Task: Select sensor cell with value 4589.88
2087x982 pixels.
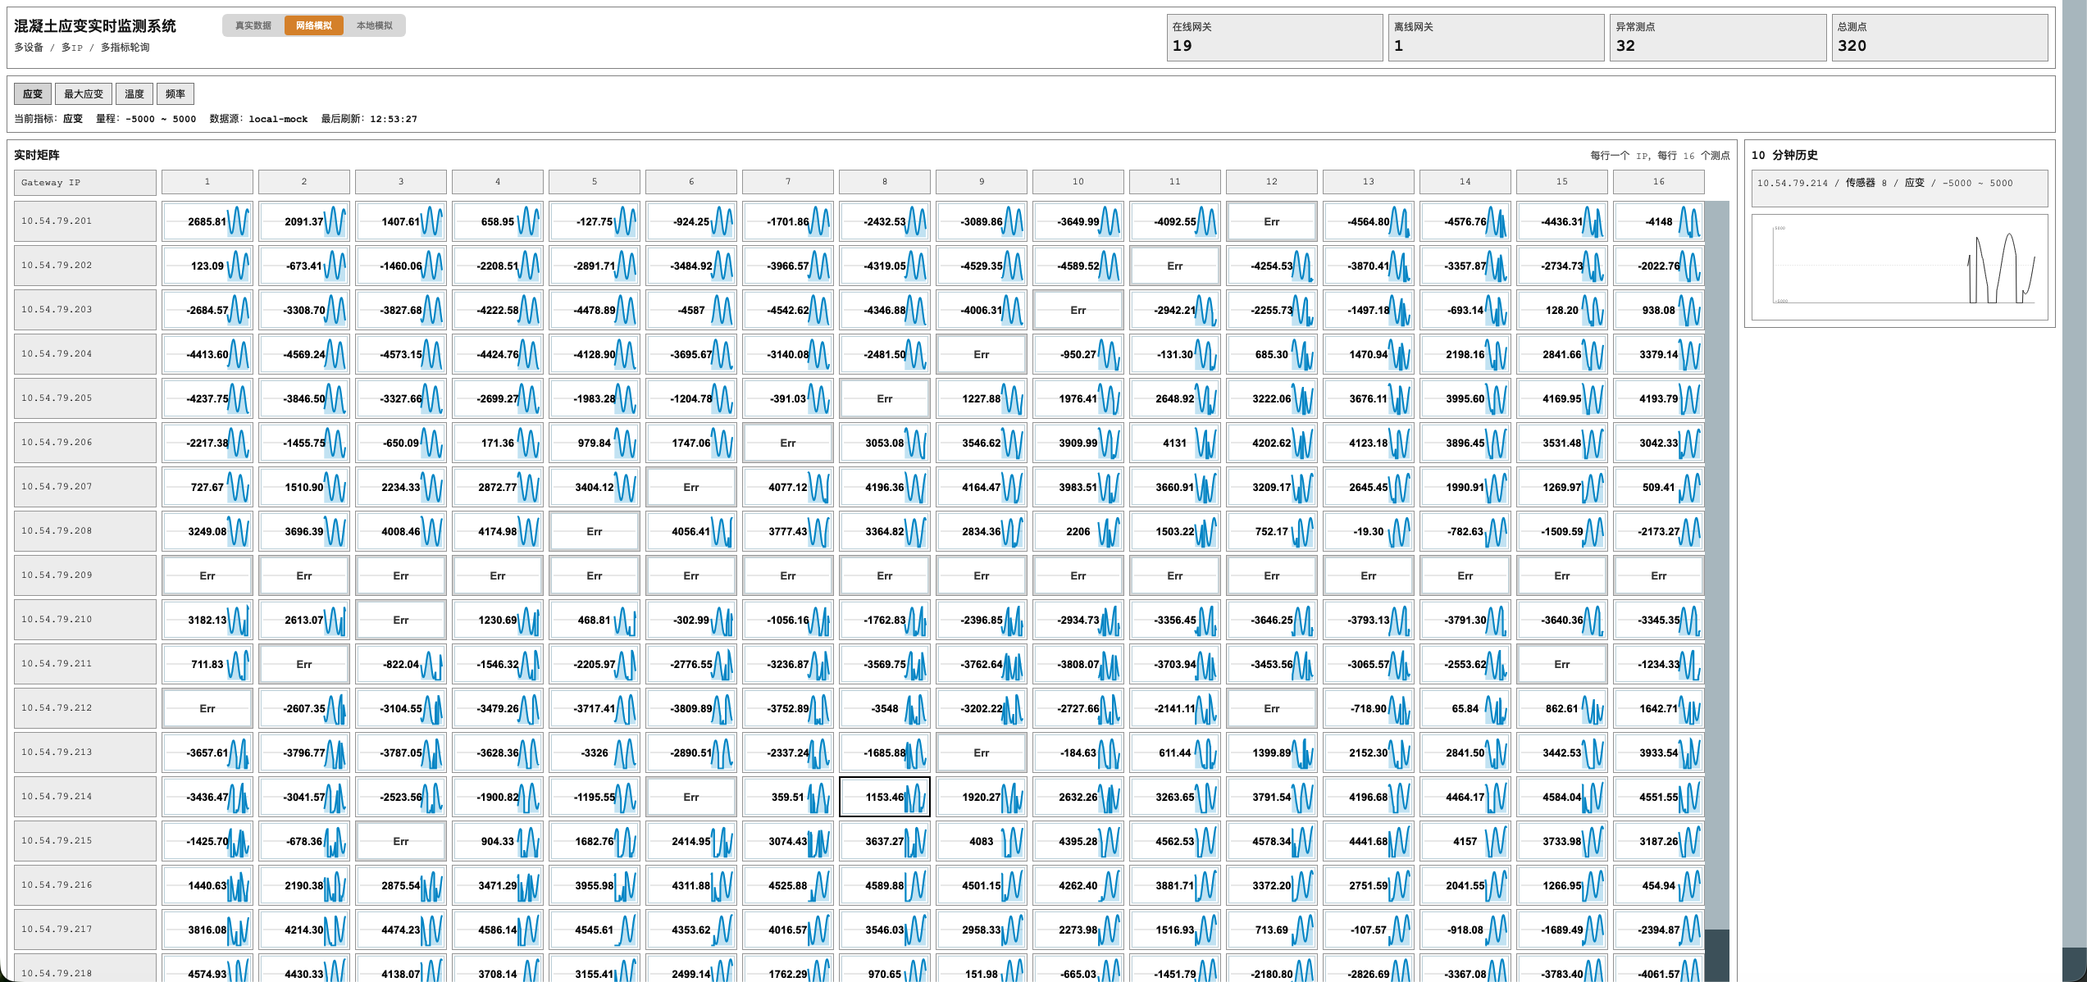Action: 885,885
